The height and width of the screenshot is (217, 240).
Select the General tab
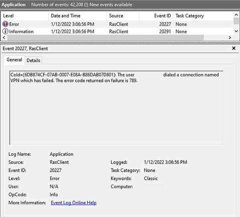coord(14,60)
